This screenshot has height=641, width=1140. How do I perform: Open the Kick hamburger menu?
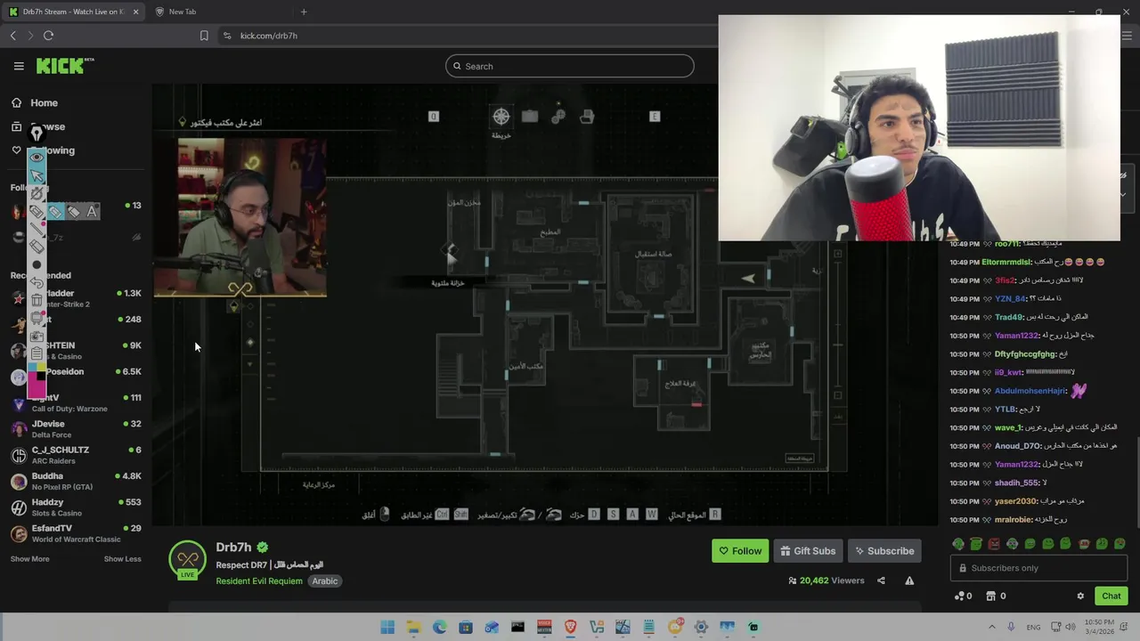point(19,66)
